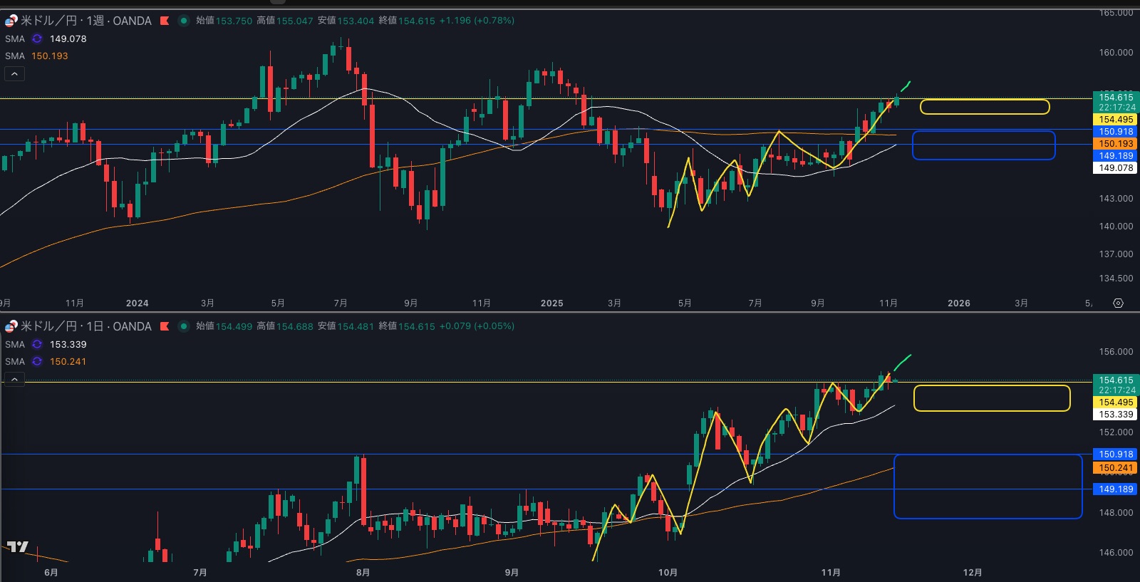1140x582 pixels.
Task: Click the yellow 154.495 price label on weekly axis
Action: click(x=1115, y=120)
